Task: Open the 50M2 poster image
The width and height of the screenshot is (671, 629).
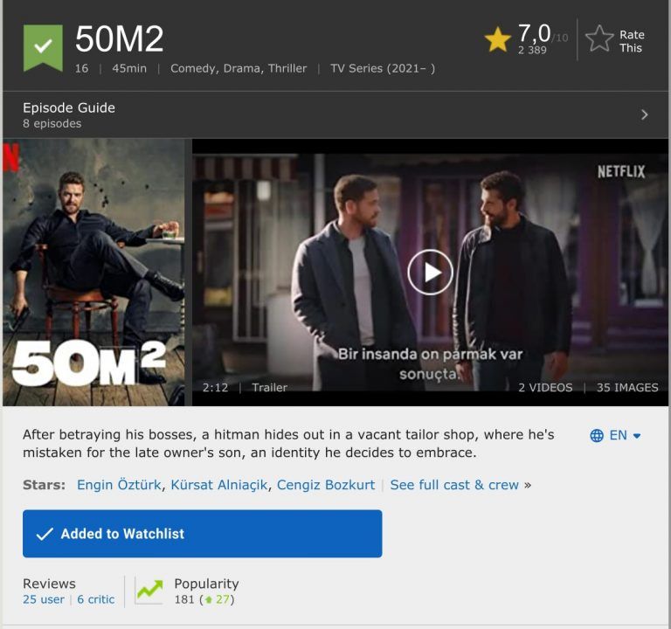Action: coord(93,272)
